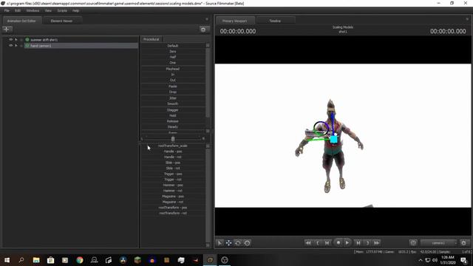
Task: Apply the Default preset
Action: [x=173, y=46]
